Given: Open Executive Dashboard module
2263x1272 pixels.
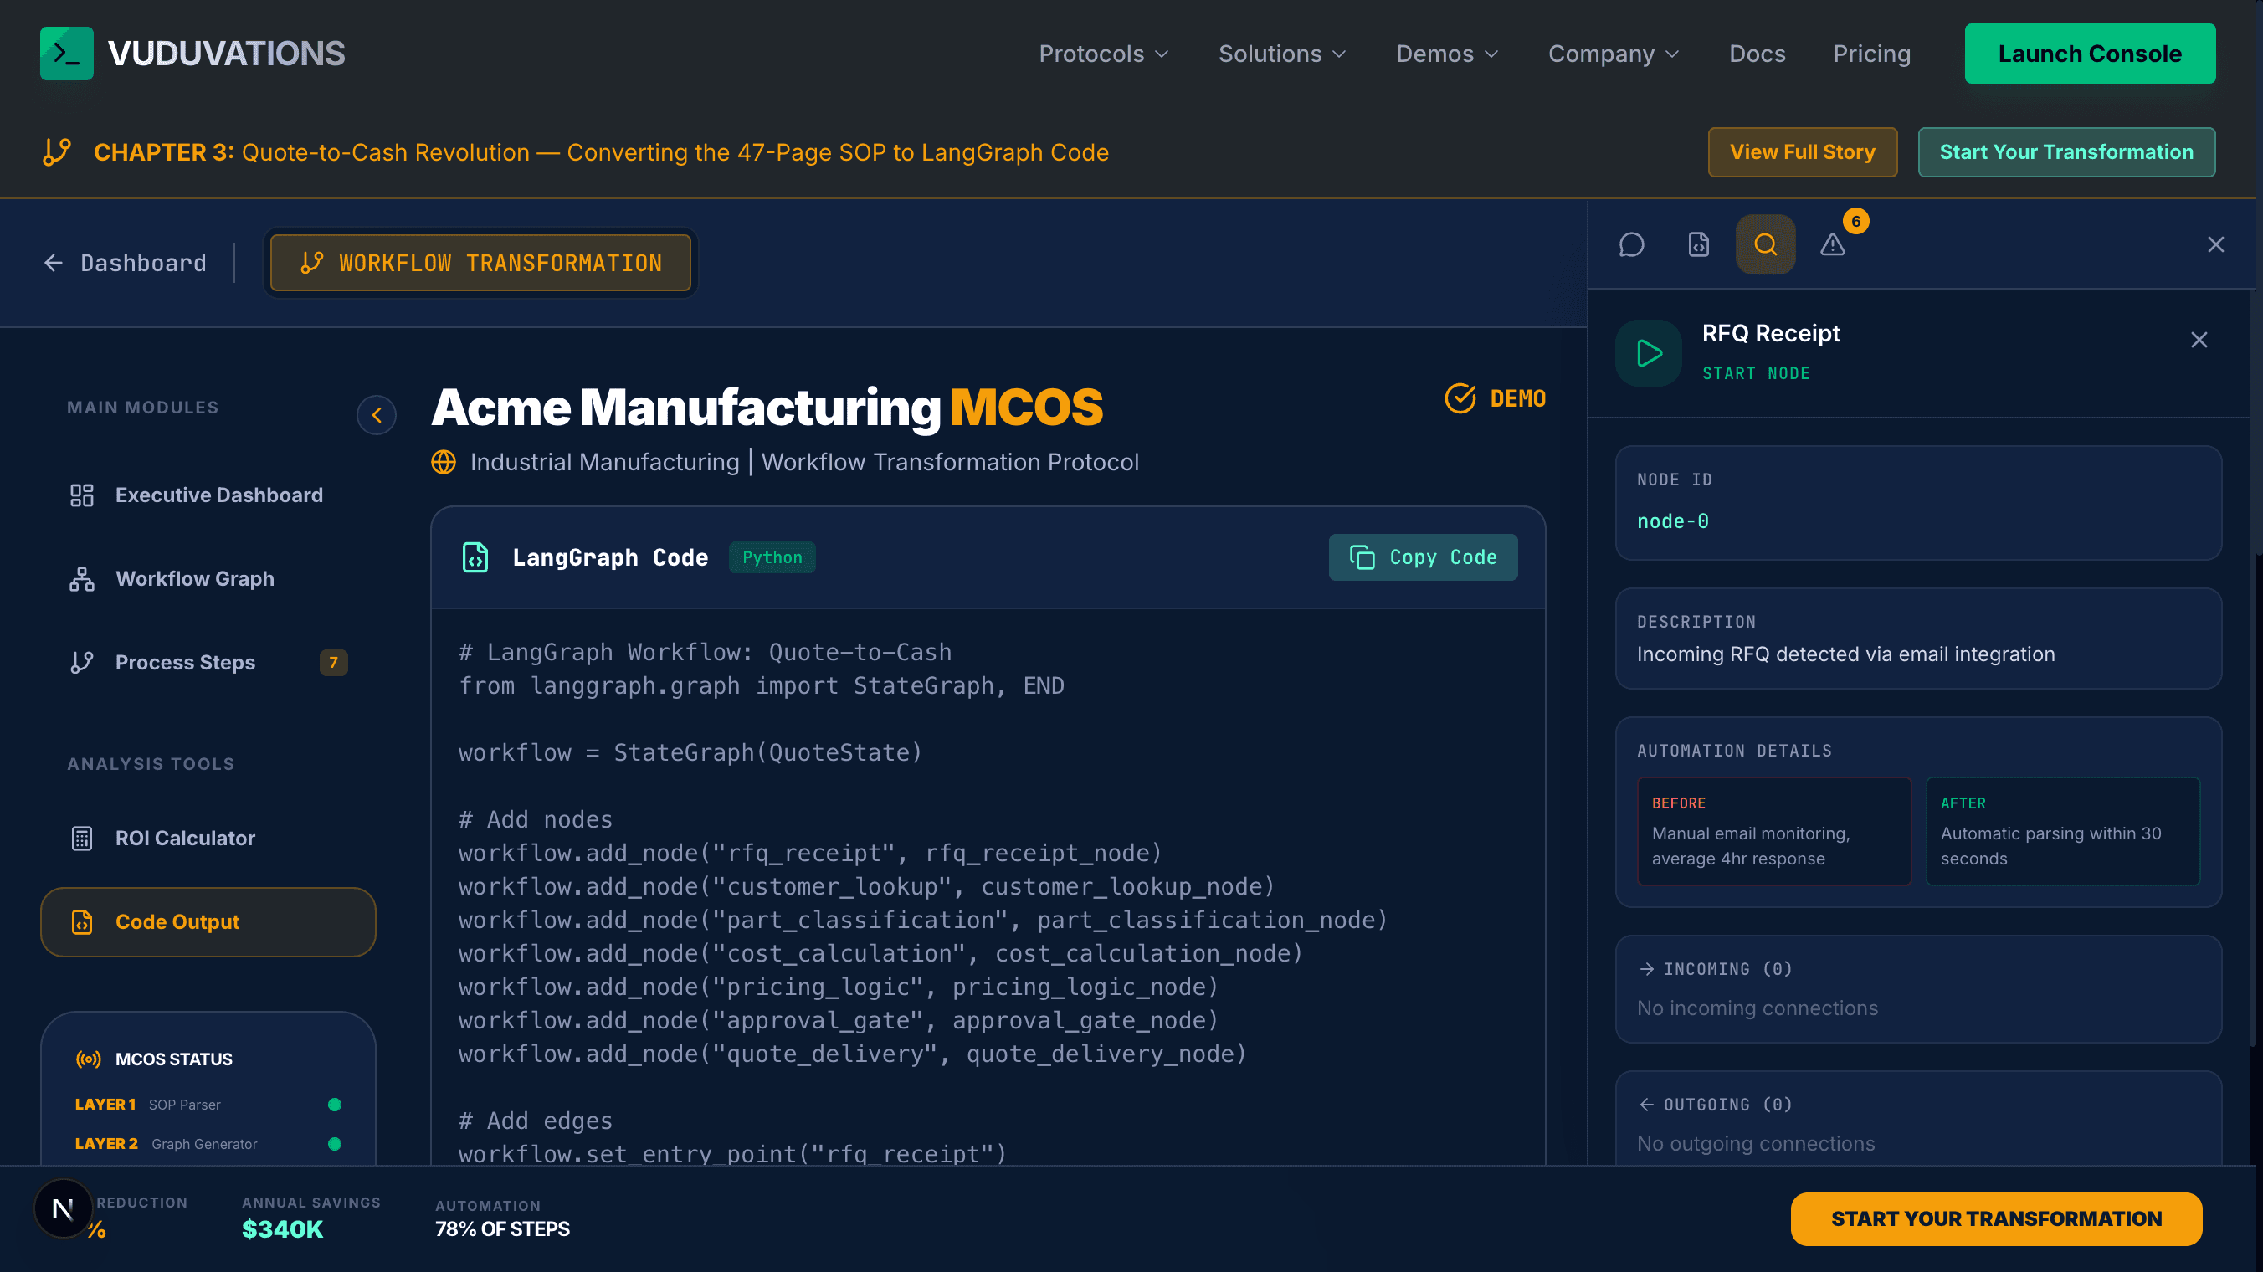Looking at the screenshot, I should point(208,495).
